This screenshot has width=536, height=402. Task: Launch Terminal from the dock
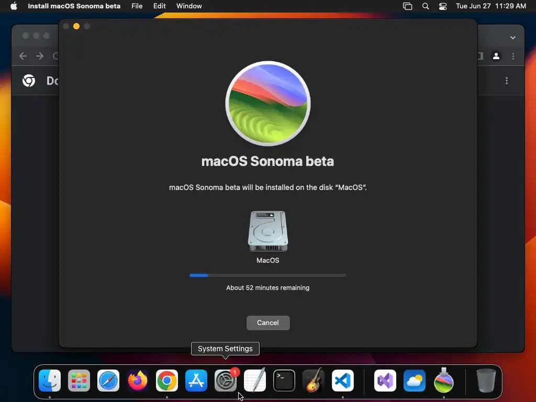tap(284, 381)
